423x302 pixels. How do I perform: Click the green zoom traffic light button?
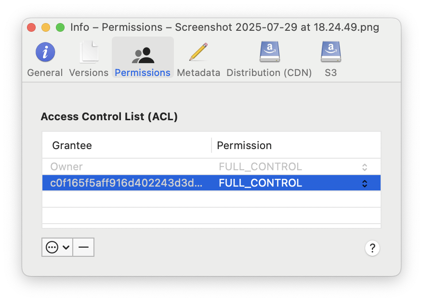click(x=60, y=27)
